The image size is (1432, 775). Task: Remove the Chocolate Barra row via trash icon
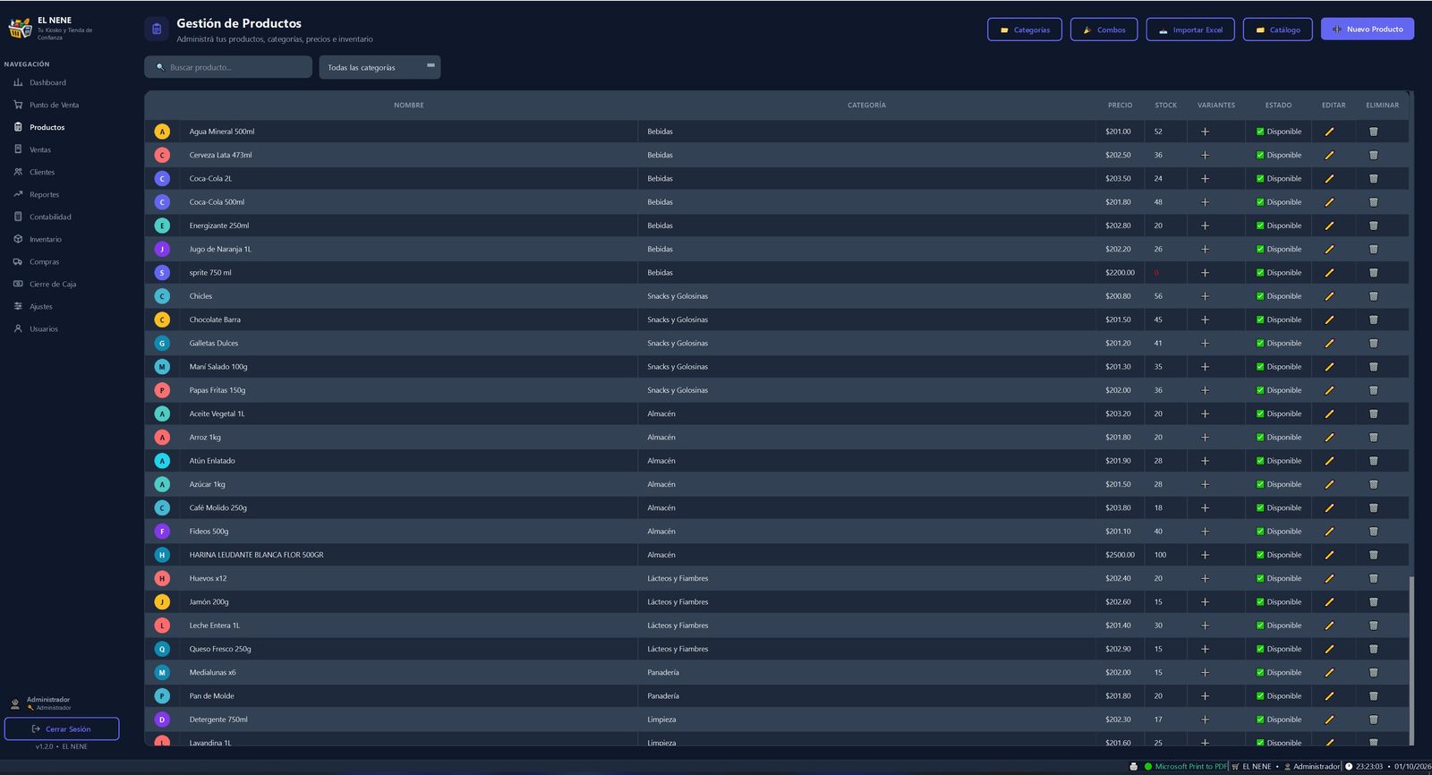coord(1373,319)
